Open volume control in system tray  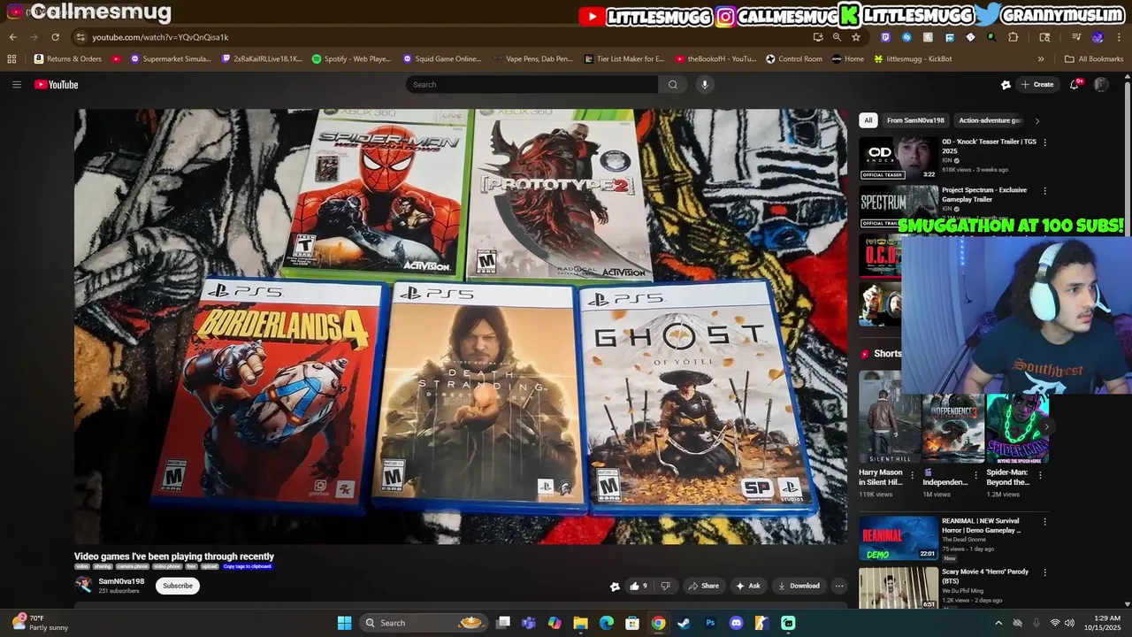1069,623
